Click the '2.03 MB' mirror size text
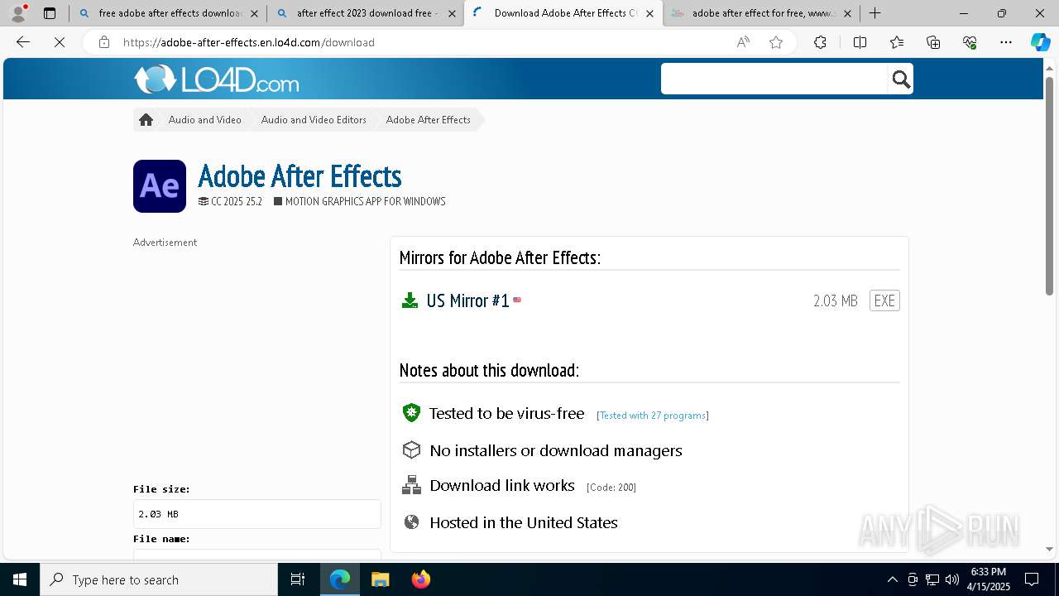 coord(835,300)
